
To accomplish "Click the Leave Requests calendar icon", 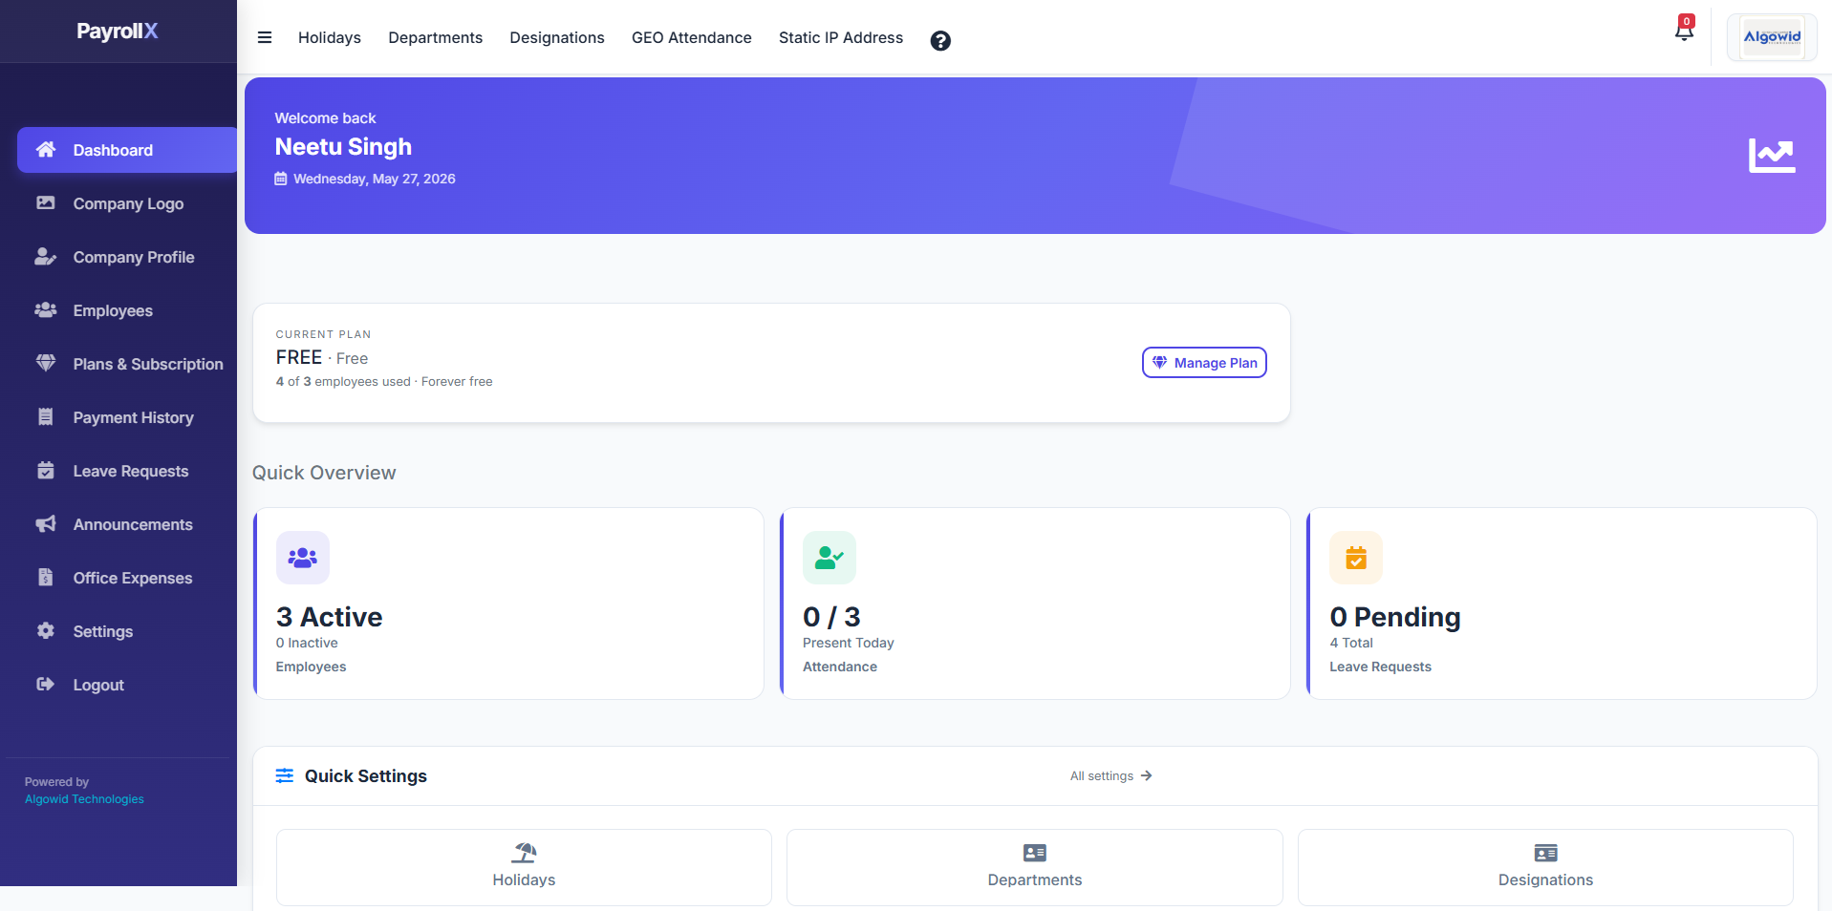I will click(46, 470).
